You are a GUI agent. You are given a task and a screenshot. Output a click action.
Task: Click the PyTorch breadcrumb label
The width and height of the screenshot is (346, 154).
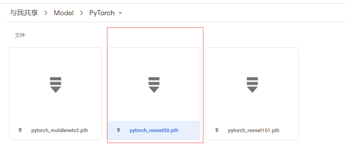[x=102, y=13]
